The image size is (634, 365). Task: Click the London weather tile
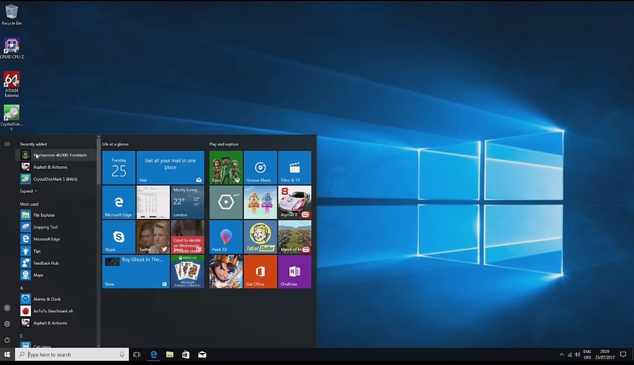click(188, 202)
